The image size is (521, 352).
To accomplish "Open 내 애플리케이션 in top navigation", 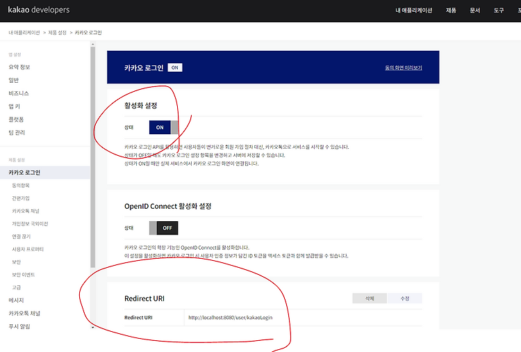I will tap(414, 10).
